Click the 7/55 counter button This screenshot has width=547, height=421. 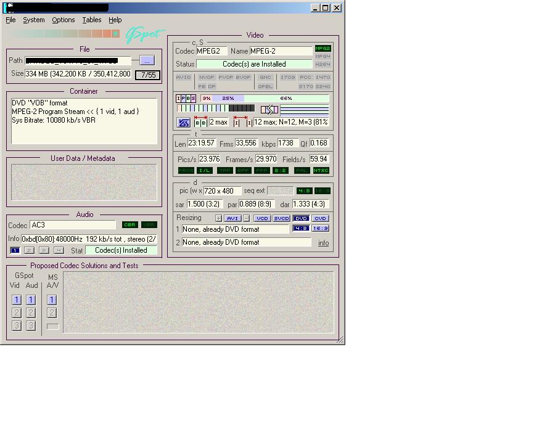pos(148,75)
